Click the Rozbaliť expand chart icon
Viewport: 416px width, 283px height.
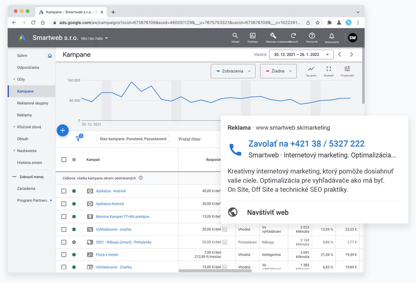329,69
